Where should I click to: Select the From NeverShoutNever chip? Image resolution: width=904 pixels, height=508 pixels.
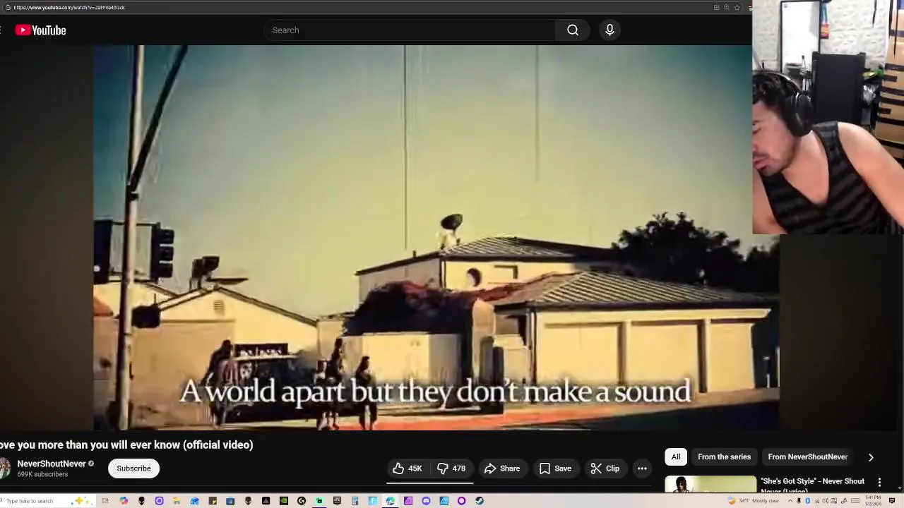[807, 457]
